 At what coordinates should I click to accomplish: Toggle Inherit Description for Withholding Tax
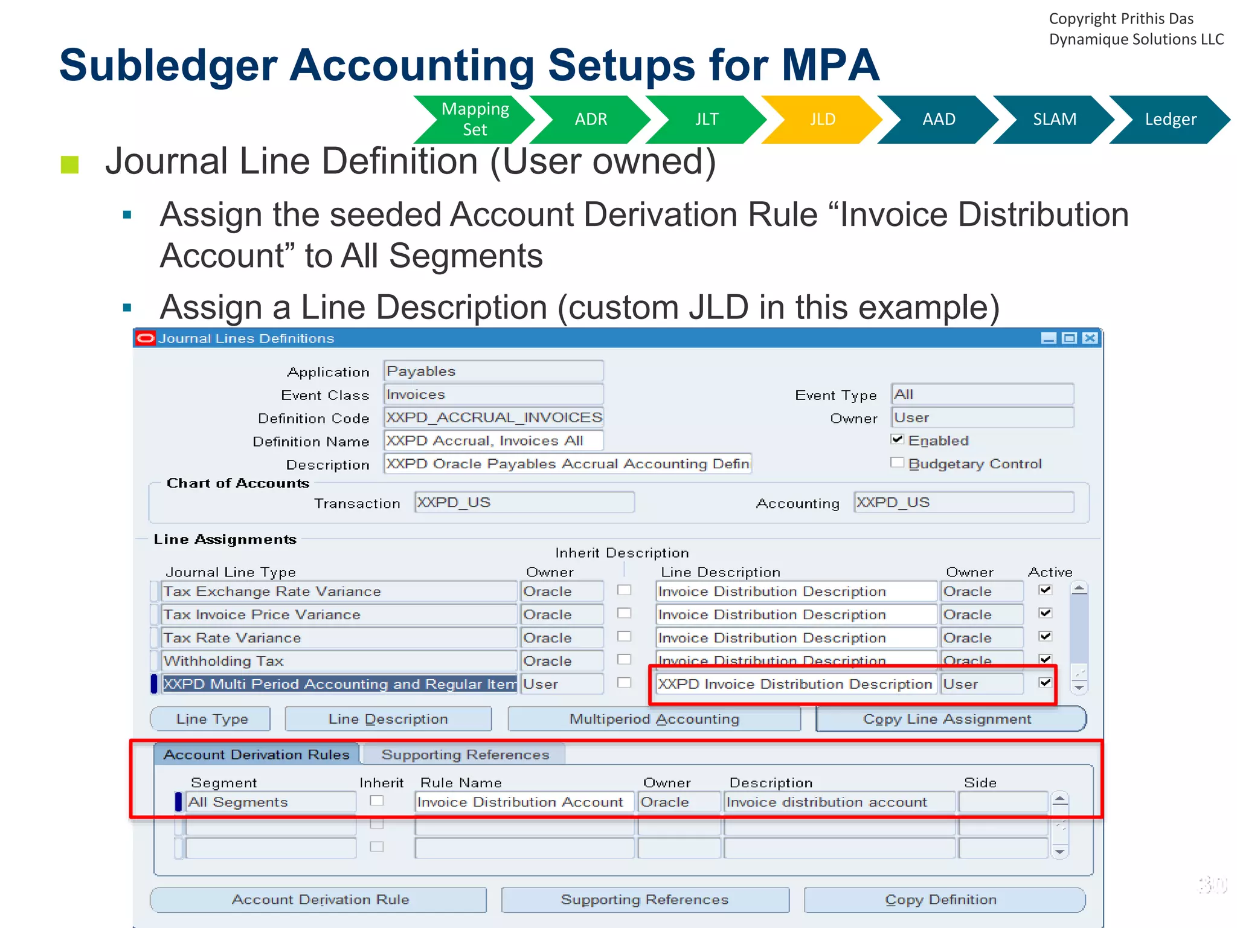[x=625, y=659]
